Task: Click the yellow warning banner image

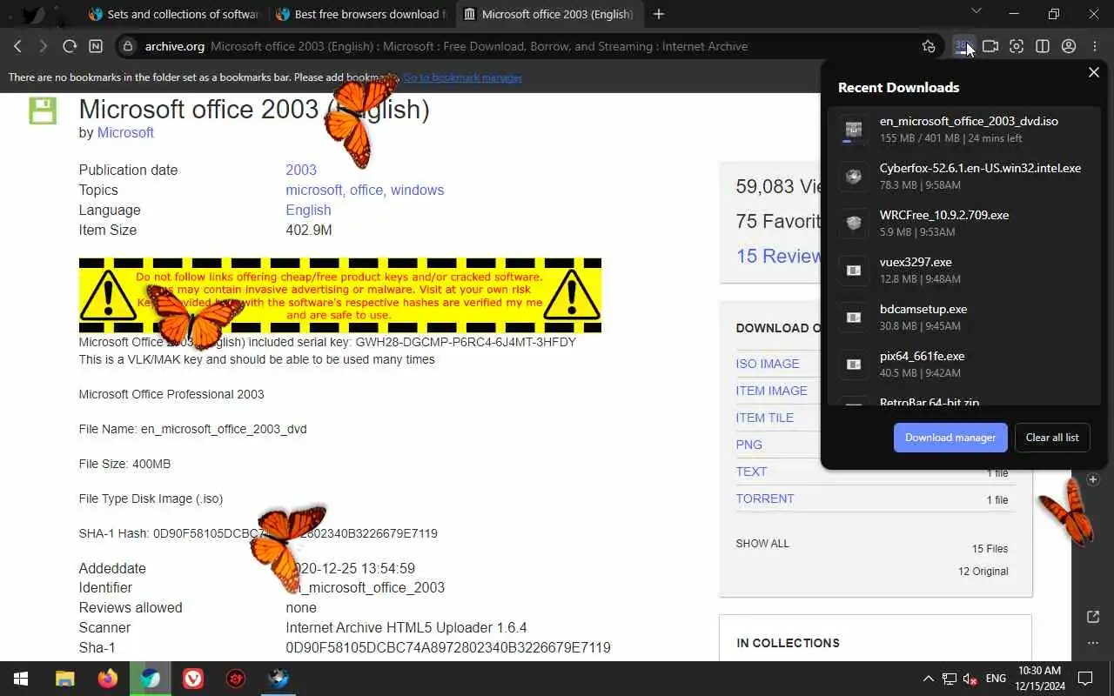Action: 340,295
